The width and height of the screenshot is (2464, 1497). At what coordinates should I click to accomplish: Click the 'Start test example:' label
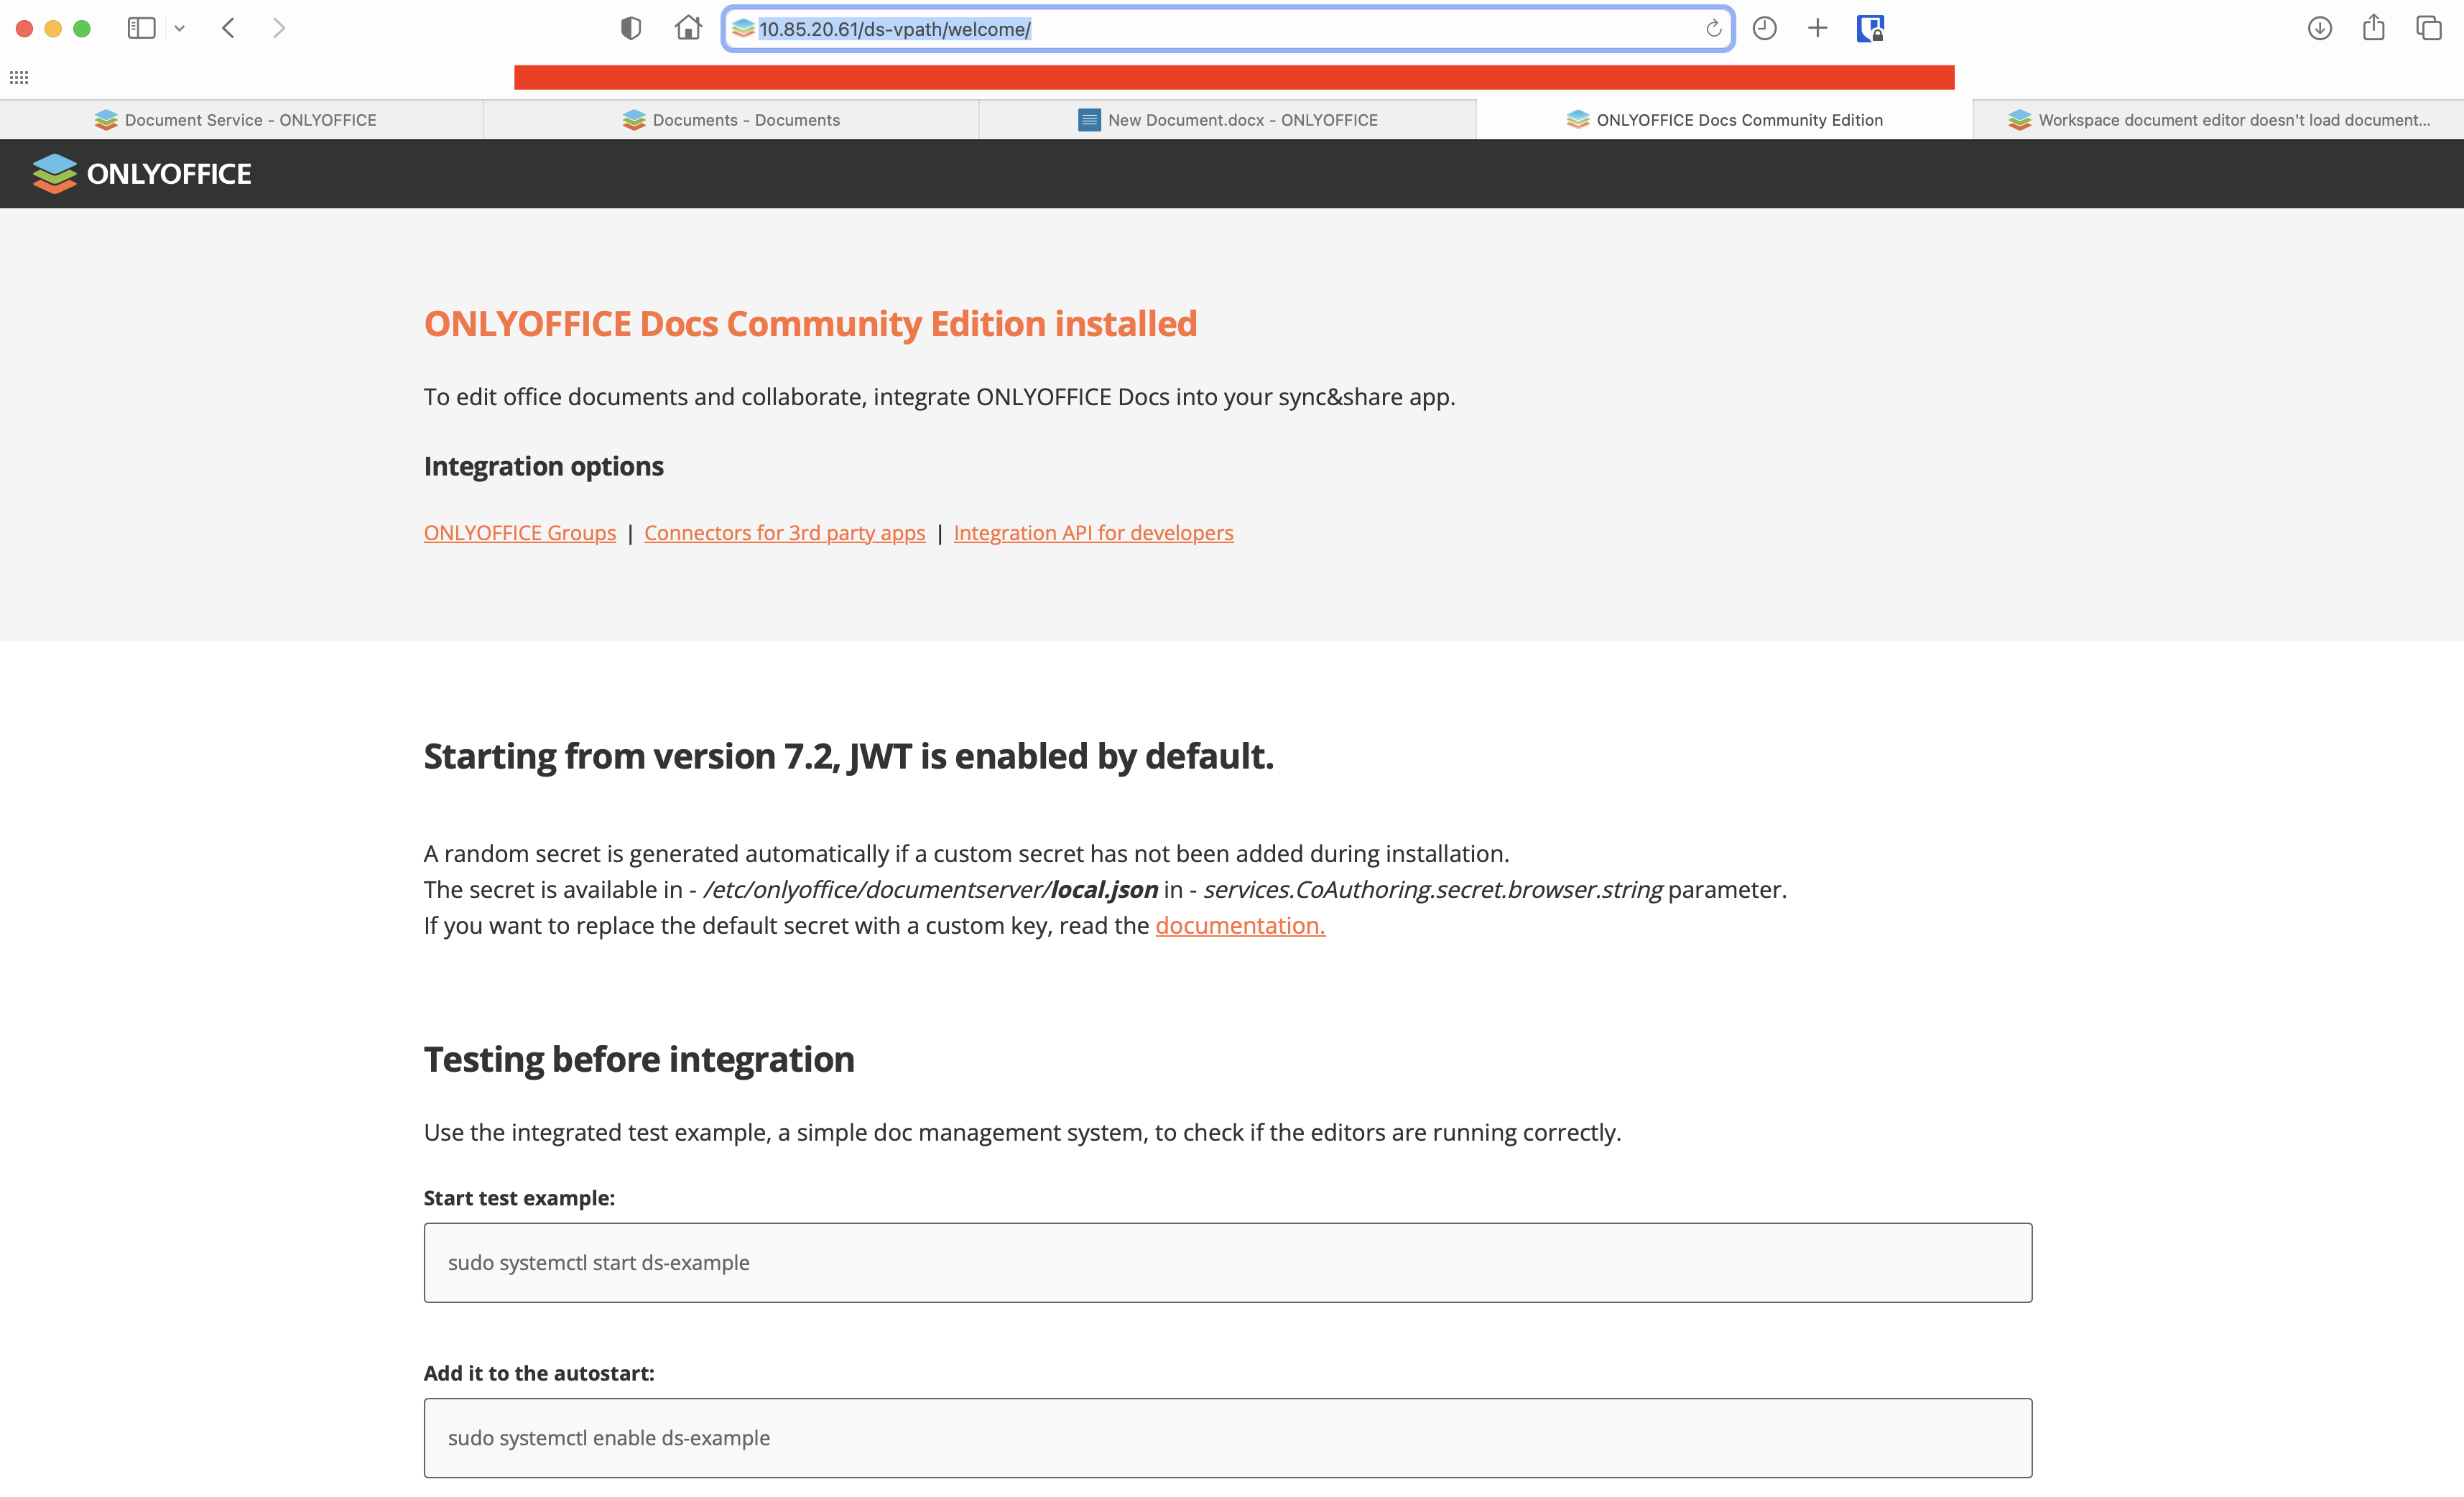[519, 1198]
